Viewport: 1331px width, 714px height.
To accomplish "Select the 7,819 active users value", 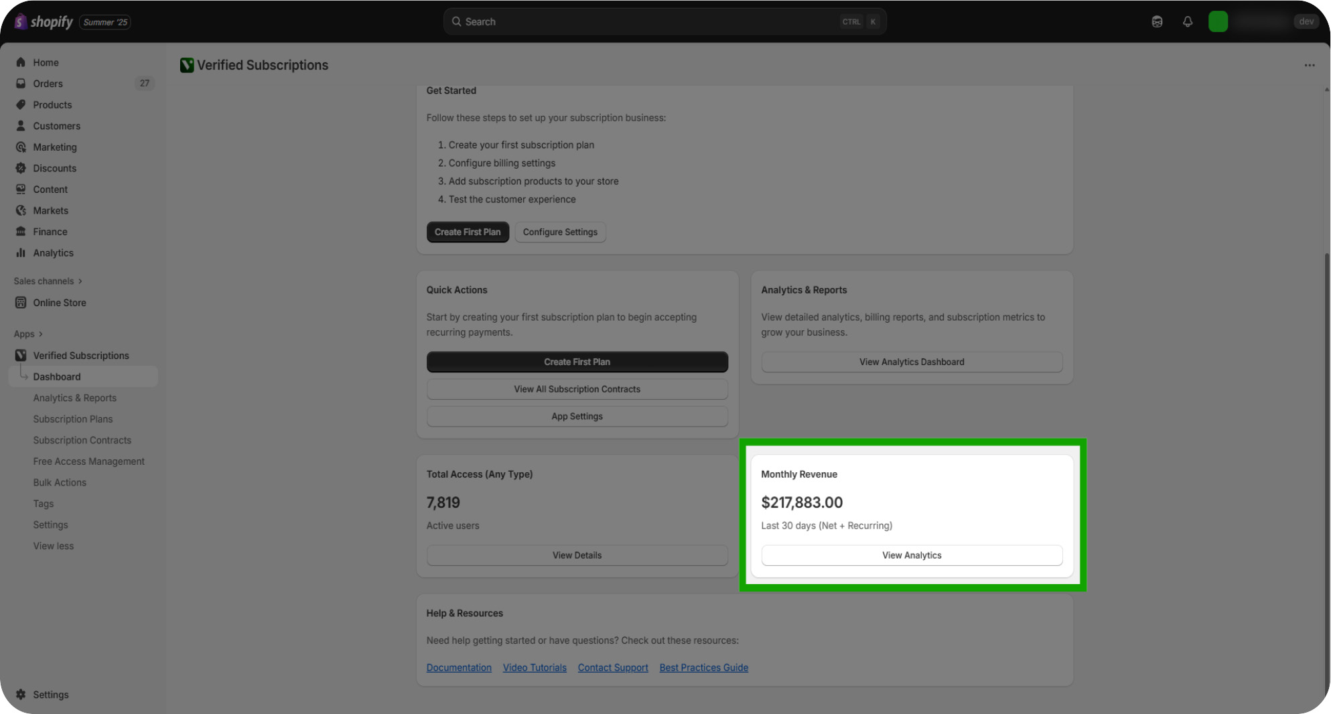I will pyautogui.click(x=443, y=502).
